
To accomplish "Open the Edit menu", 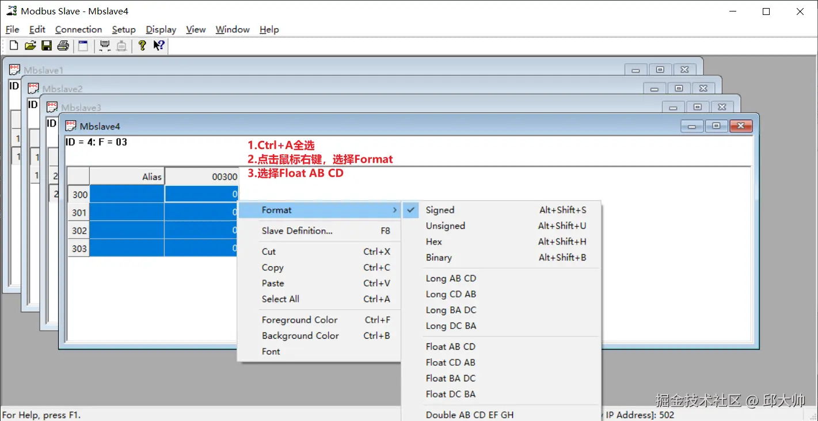I will coord(37,29).
